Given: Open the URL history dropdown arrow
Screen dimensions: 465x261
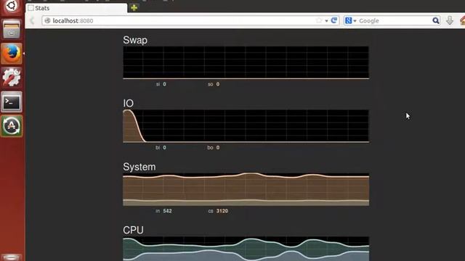Looking at the screenshot, I should pos(326,21).
